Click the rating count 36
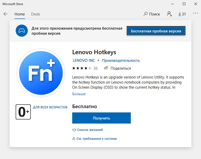The height and width of the screenshot is (159, 201). pos(95,68)
